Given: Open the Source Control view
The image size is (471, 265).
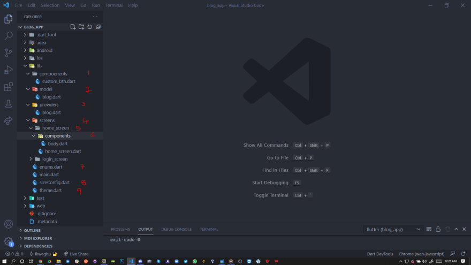Looking at the screenshot, I should [x=9, y=53].
